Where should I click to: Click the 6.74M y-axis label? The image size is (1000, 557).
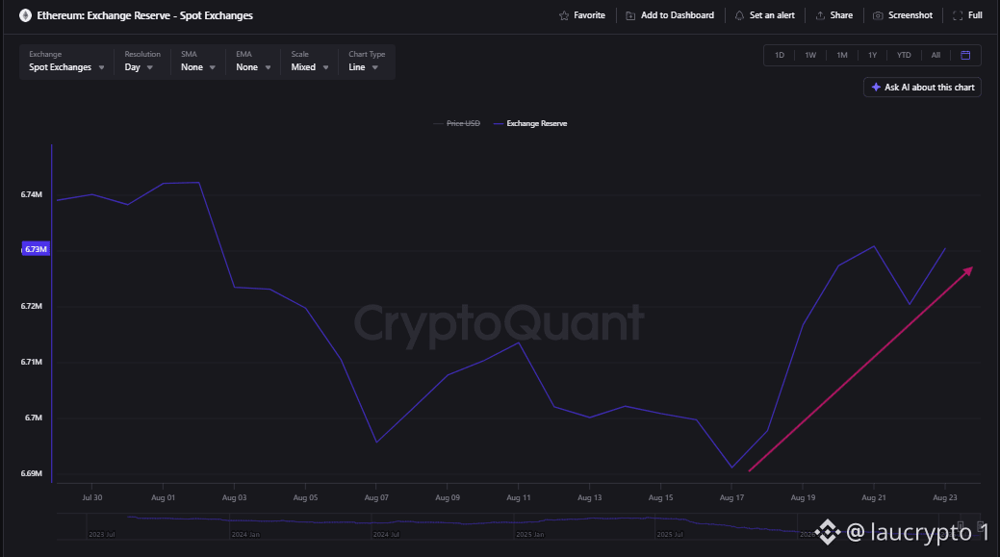pos(31,194)
